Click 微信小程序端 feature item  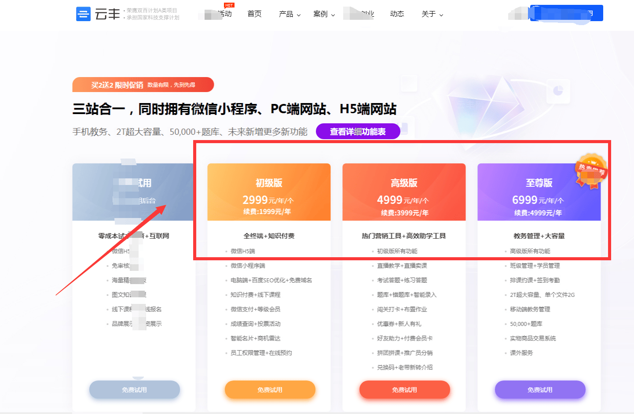point(248,266)
